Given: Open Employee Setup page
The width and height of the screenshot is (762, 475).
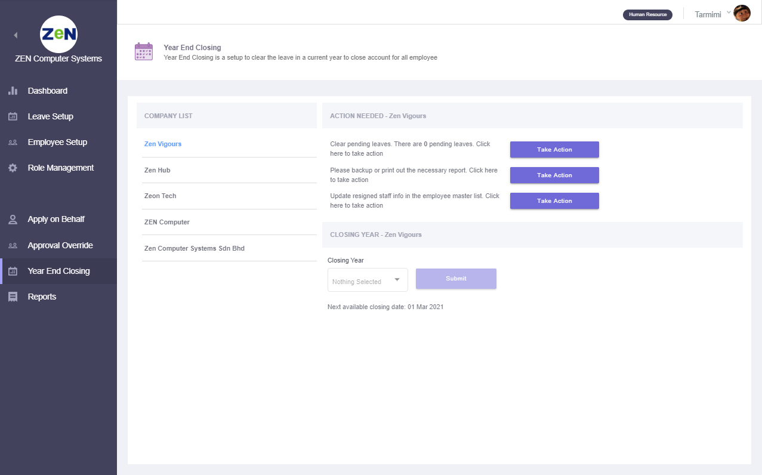Looking at the screenshot, I should coord(58,142).
